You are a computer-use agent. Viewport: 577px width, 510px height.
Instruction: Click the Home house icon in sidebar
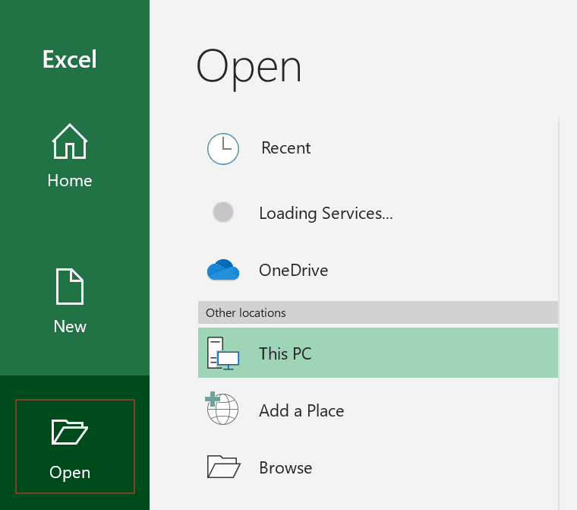[70, 141]
